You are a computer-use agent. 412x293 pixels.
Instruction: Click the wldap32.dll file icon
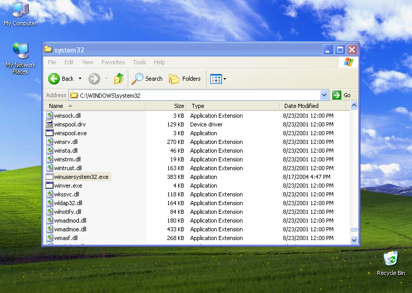(49, 203)
